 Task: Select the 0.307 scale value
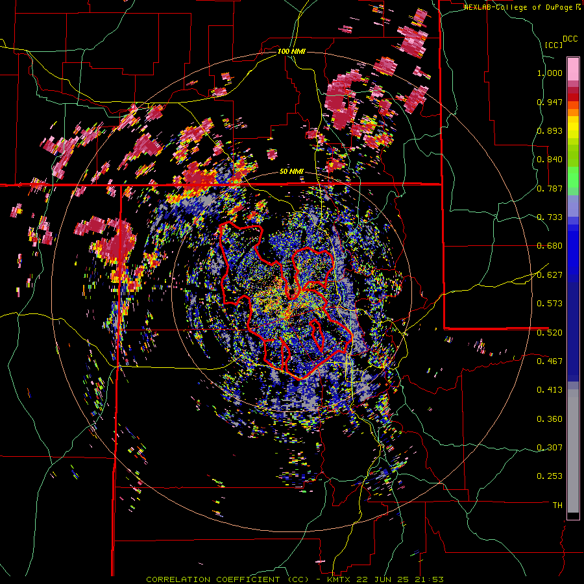[x=550, y=448]
